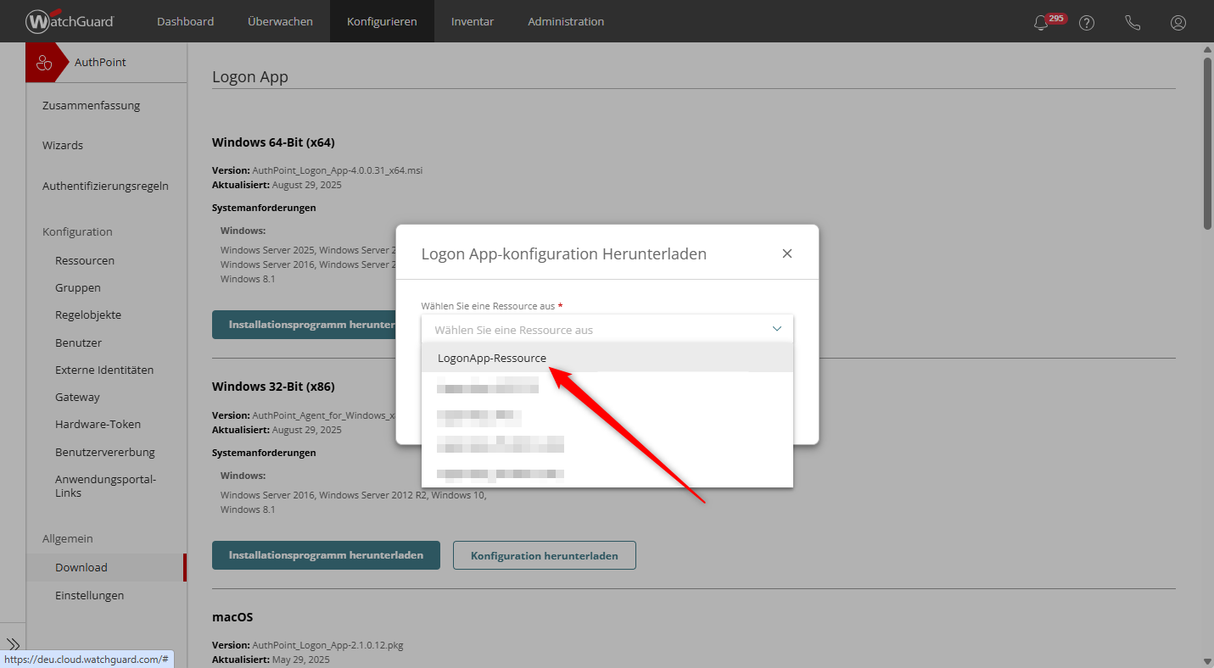The image size is (1214, 668).
Task: Click the resource selection combo box field
Action: point(594,330)
